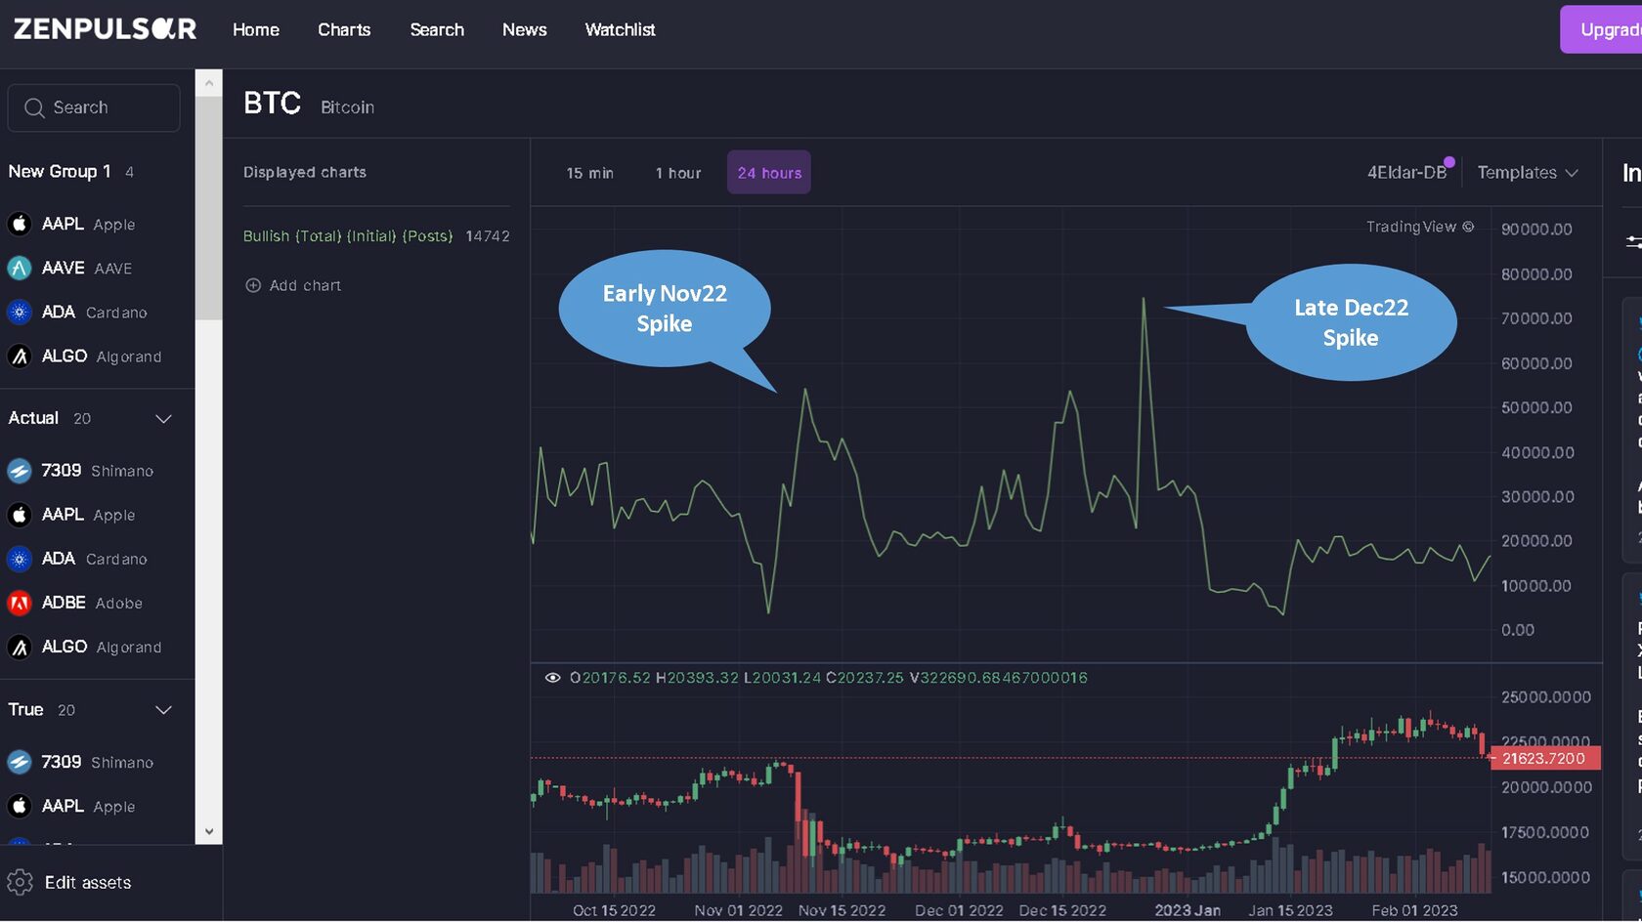Screen dimensions: 1642x922
Task: Click the Adobe logo icon
Action: pyautogui.click(x=20, y=603)
